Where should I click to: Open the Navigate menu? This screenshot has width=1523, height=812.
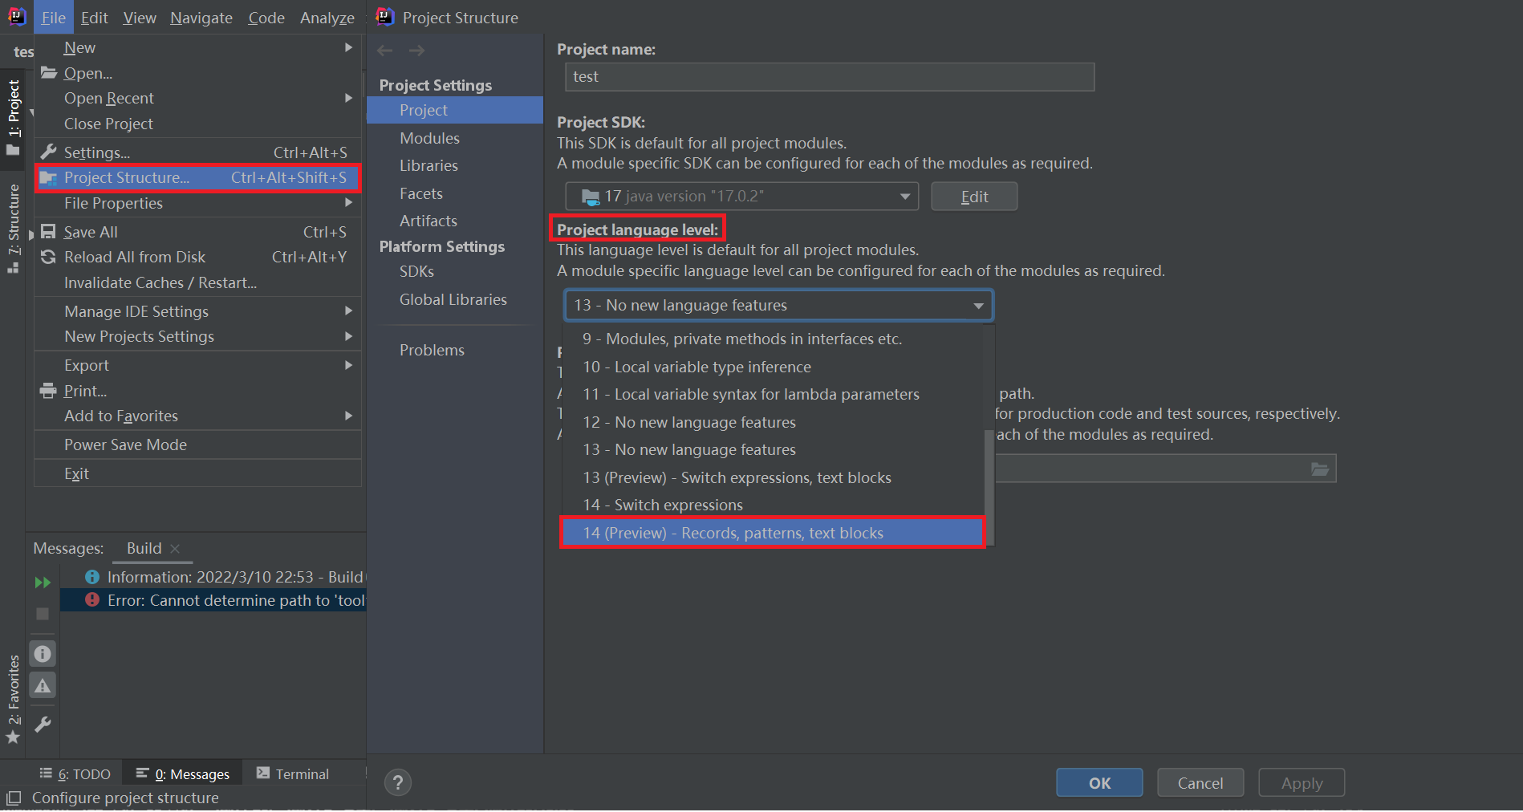[201, 17]
